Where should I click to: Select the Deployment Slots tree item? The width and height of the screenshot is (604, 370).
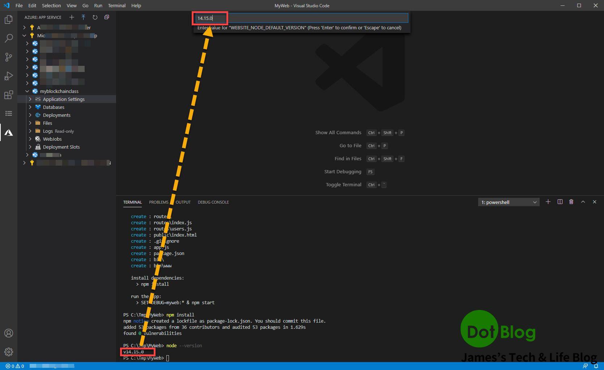[61, 147]
